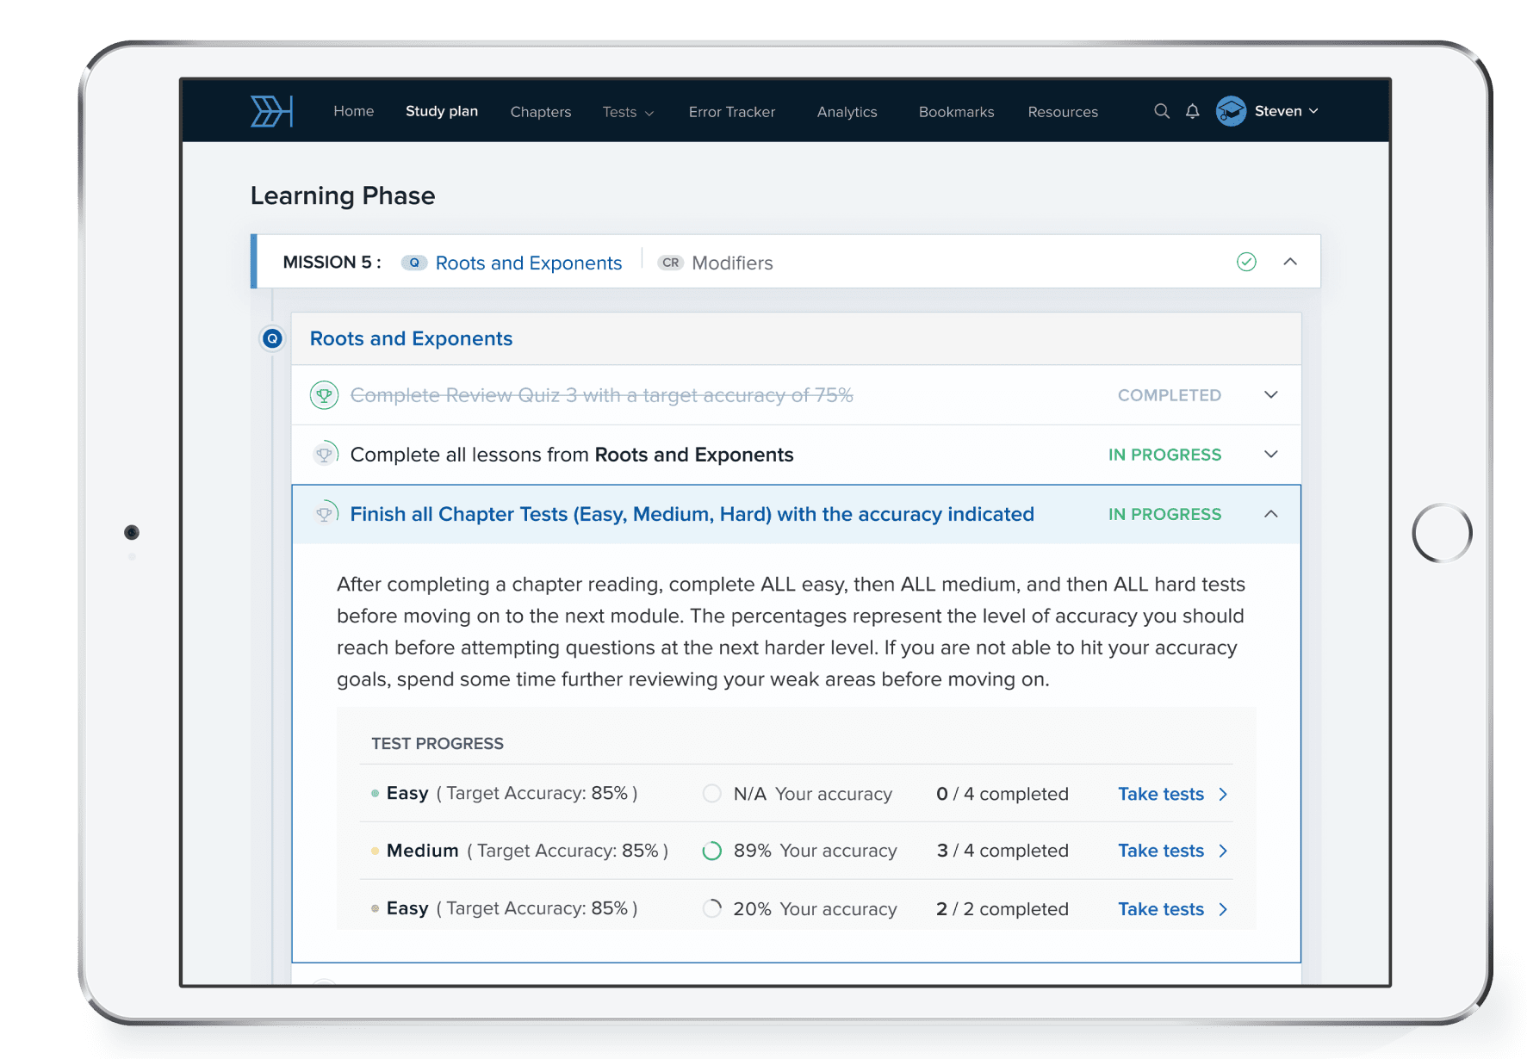Click the green dot next to Easy

(x=374, y=794)
